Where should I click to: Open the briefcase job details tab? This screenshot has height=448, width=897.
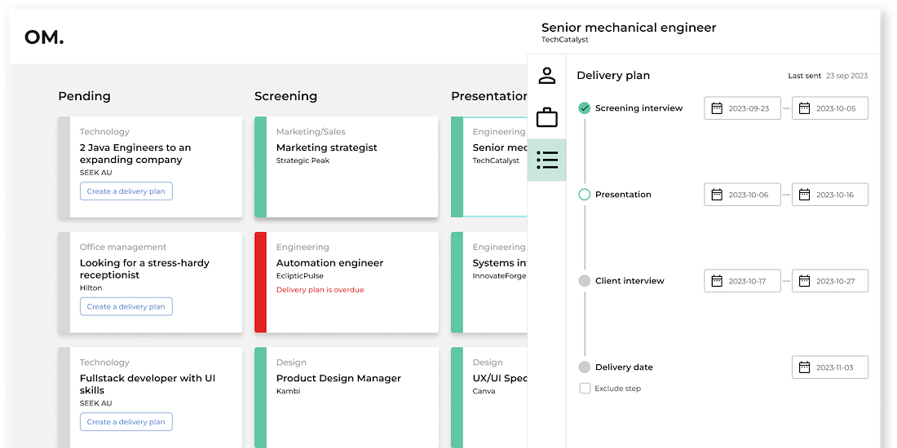point(547,118)
